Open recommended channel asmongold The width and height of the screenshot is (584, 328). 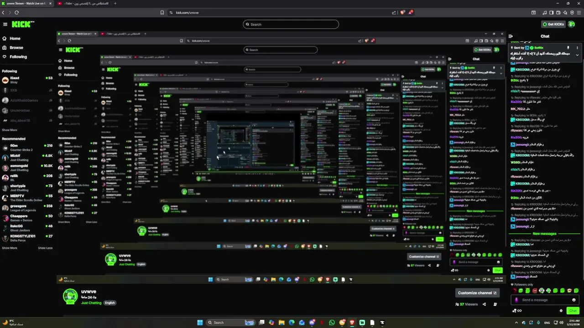point(26,168)
